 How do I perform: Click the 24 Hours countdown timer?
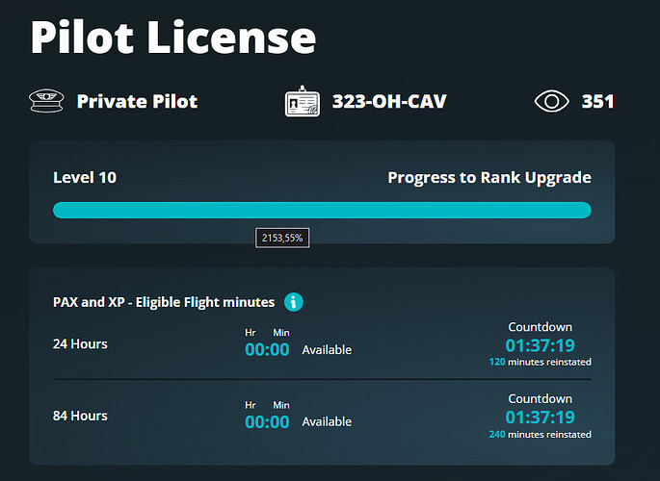(x=540, y=345)
